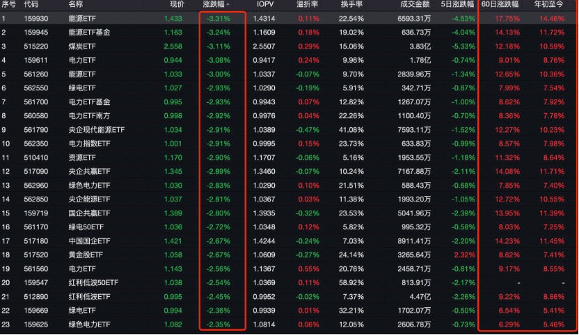Select the 资源ETF row 510410

[x=289, y=158]
